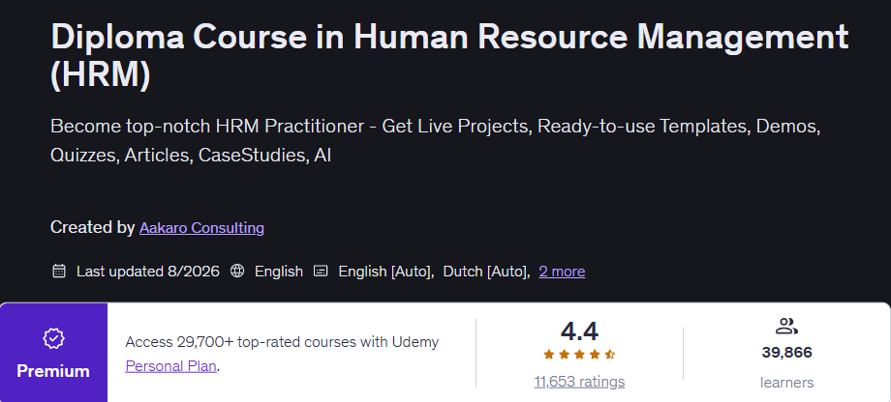Click the globe language icon
The image size is (891, 402).
pos(237,271)
